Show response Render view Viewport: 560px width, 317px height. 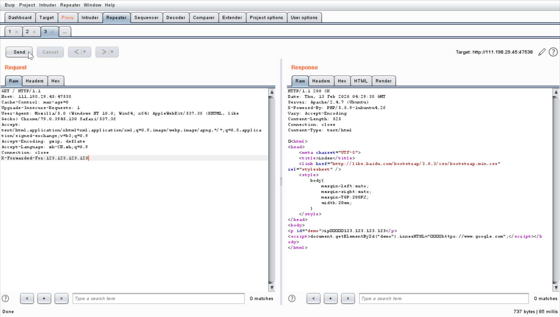[x=384, y=81]
